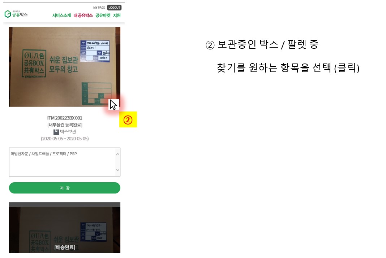Click the LOGOUT button

[114, 8]
